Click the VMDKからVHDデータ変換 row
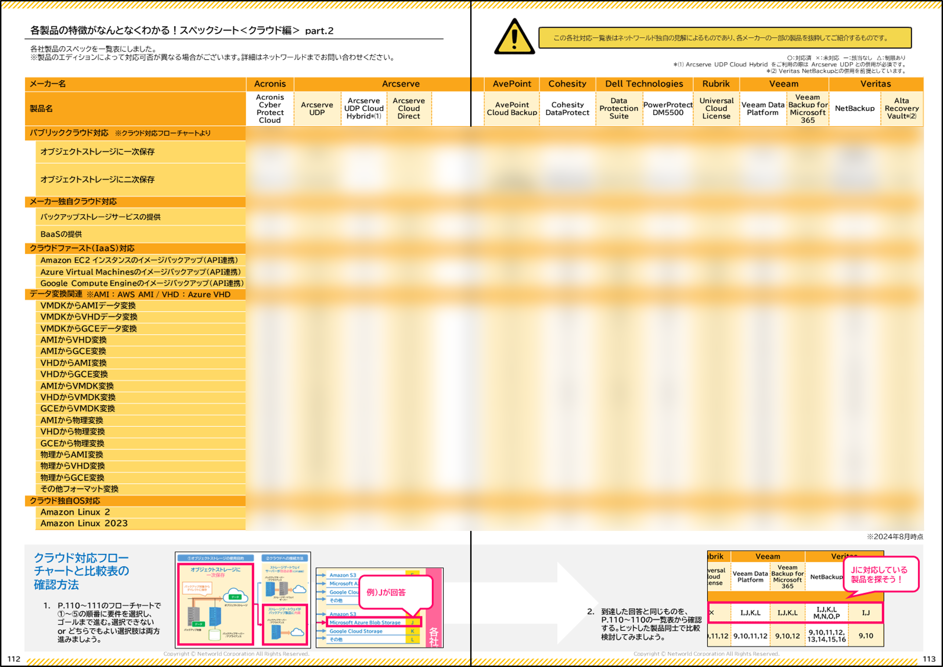The width and height of the screenshot is (943, 667). 141,317
